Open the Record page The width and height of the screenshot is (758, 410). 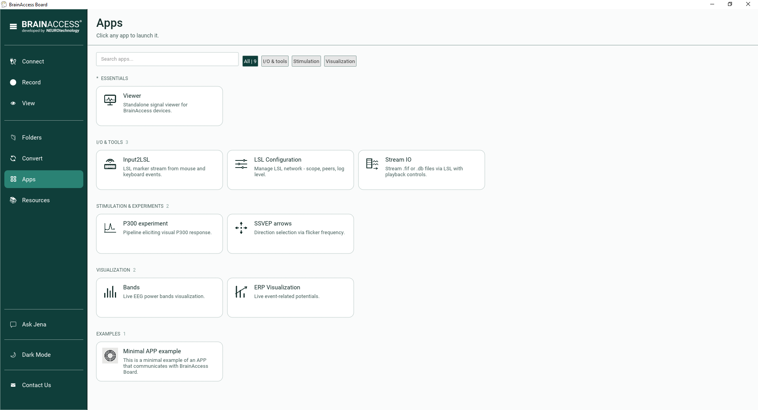(x=44, y=82)
